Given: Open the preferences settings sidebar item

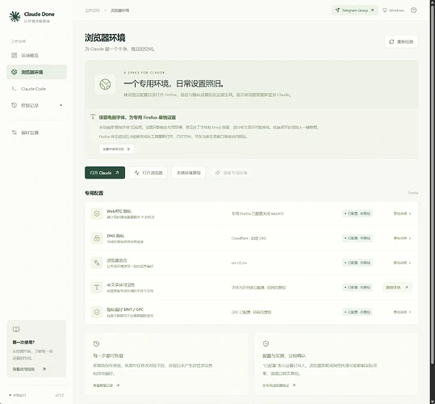Looking at the screenshot, I should coord(36,133).
